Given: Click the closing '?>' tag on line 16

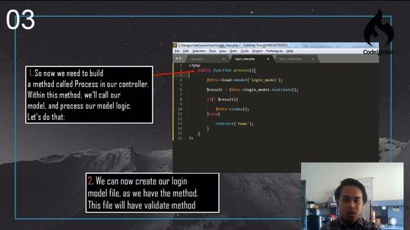Looking at the screenshot, I should (191, 138).
